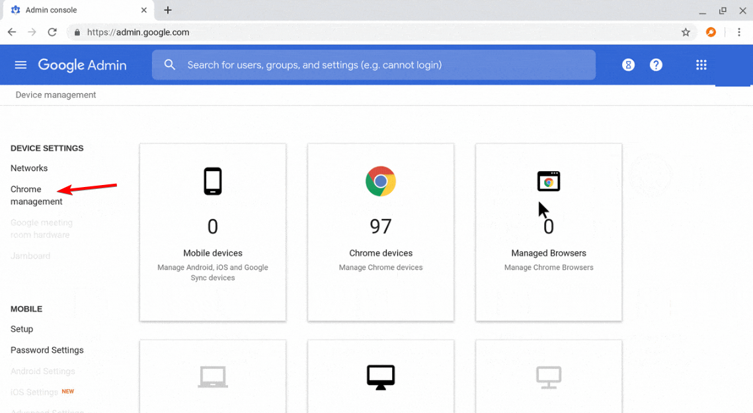Click the browser forward arrow

pos(32,32)
